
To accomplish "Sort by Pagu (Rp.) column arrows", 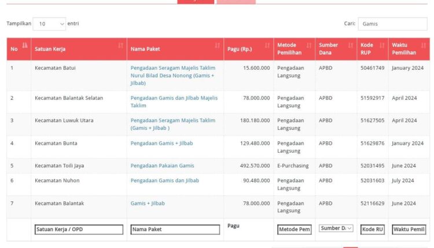I will (268, 46).
